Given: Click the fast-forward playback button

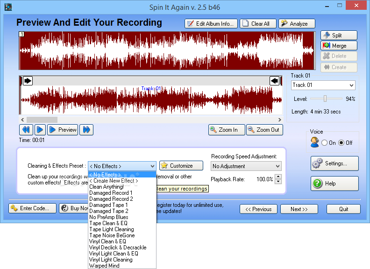Looking at the screenshot, I should click(86, 130).
